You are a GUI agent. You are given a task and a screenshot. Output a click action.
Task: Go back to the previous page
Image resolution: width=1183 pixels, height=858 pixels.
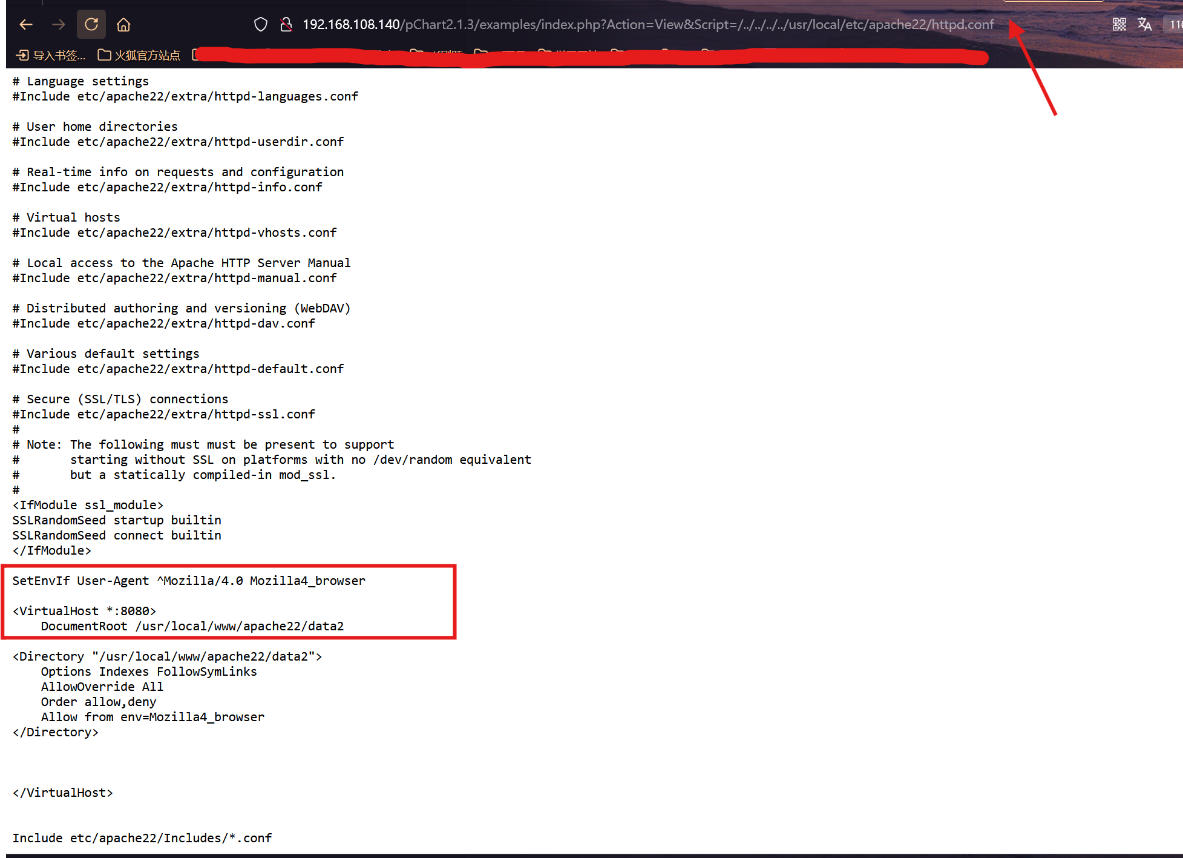[26, 25]
